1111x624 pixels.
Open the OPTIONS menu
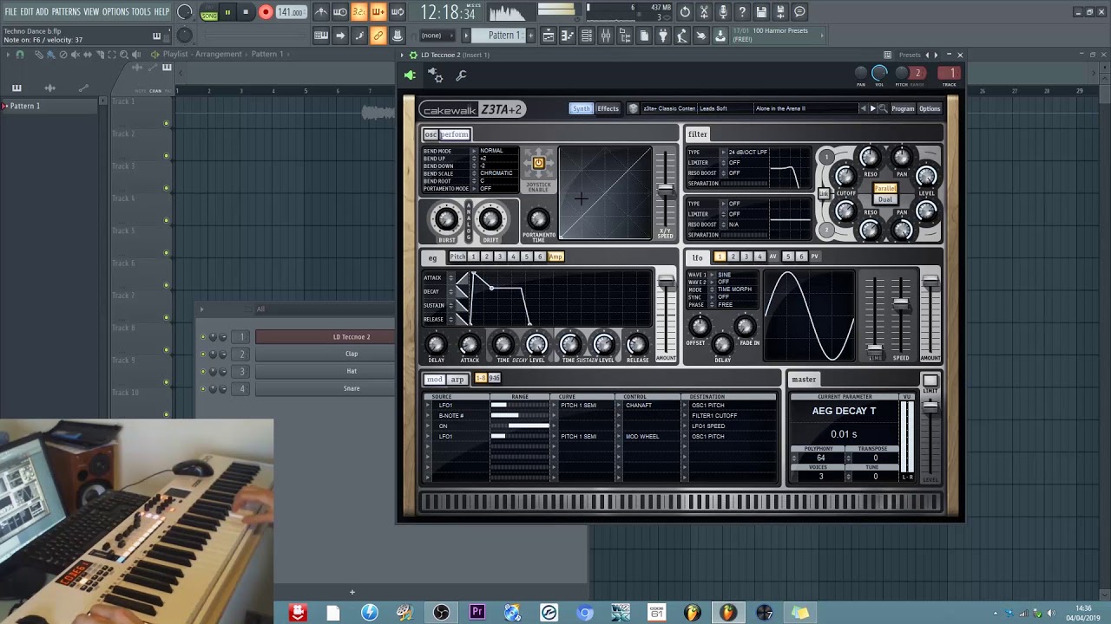tap(115, 11)
